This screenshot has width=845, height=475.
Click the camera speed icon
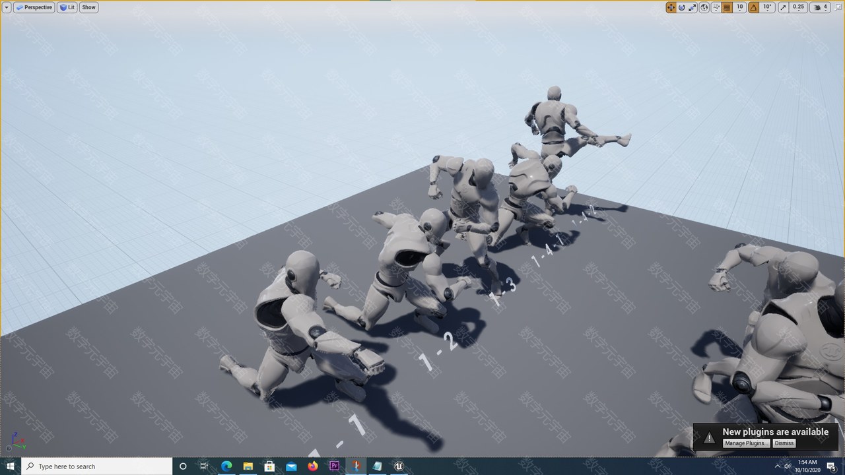[x=819, y=7]
